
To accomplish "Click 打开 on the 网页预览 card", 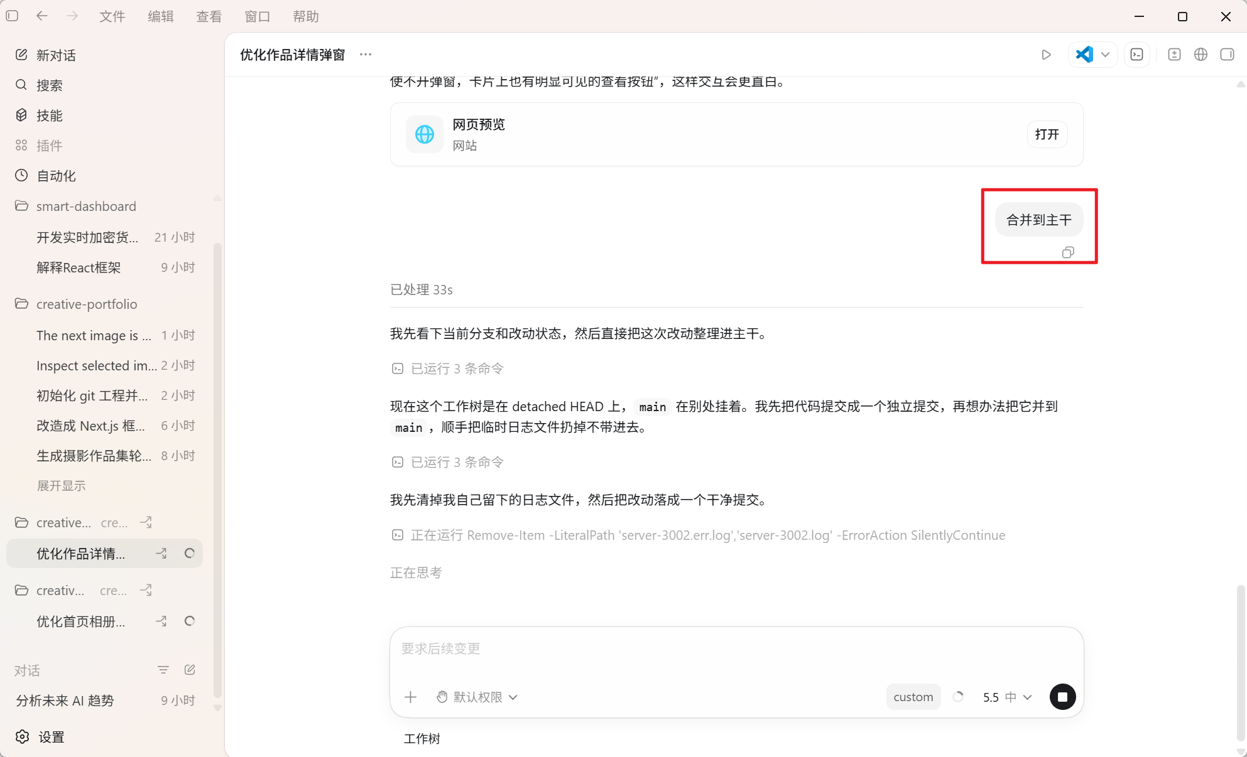I will [x=1047, y=134].
